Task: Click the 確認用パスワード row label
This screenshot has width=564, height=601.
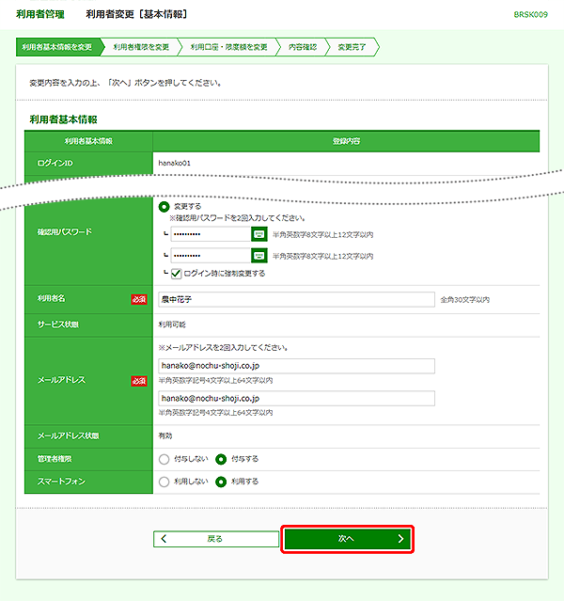Action: [65, 232]
